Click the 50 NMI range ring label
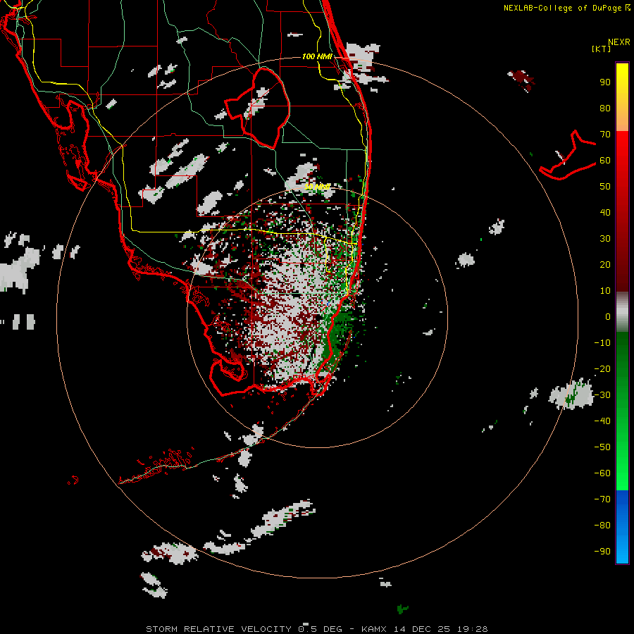The width and height of the screenshot is (634, 634). point(318,187)
